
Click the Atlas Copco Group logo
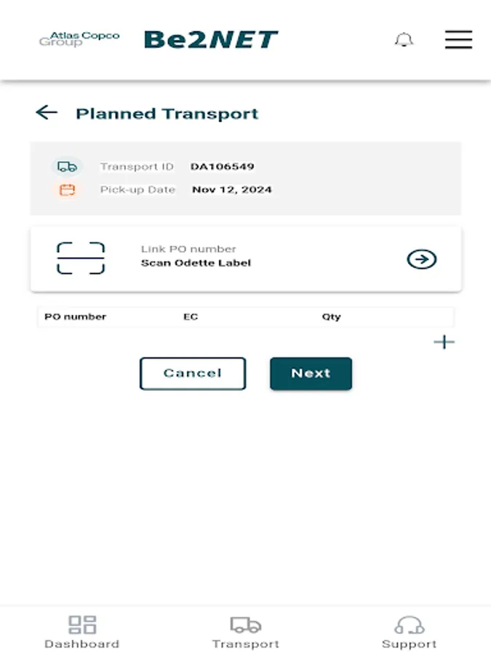coord(80,40)
